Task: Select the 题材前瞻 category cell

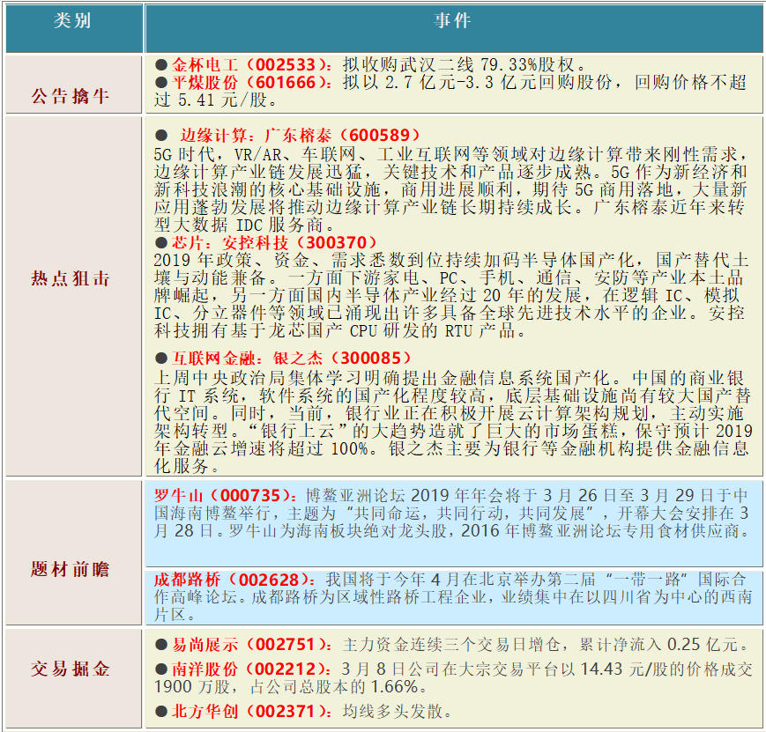Action: [x=74, y=552]
